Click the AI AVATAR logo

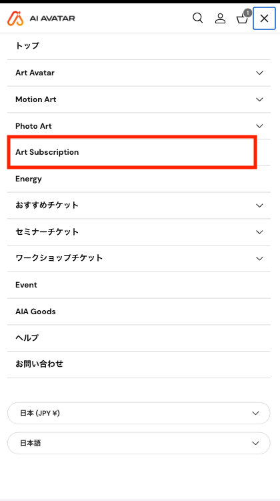(41, 18)
